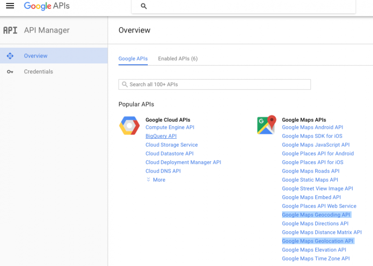
Task: Click the top bar search magnifier icon
Action: pyautogui.click(x=144, y=6)
